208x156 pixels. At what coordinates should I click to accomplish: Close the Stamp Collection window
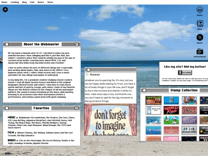click(x=144, y=91)
